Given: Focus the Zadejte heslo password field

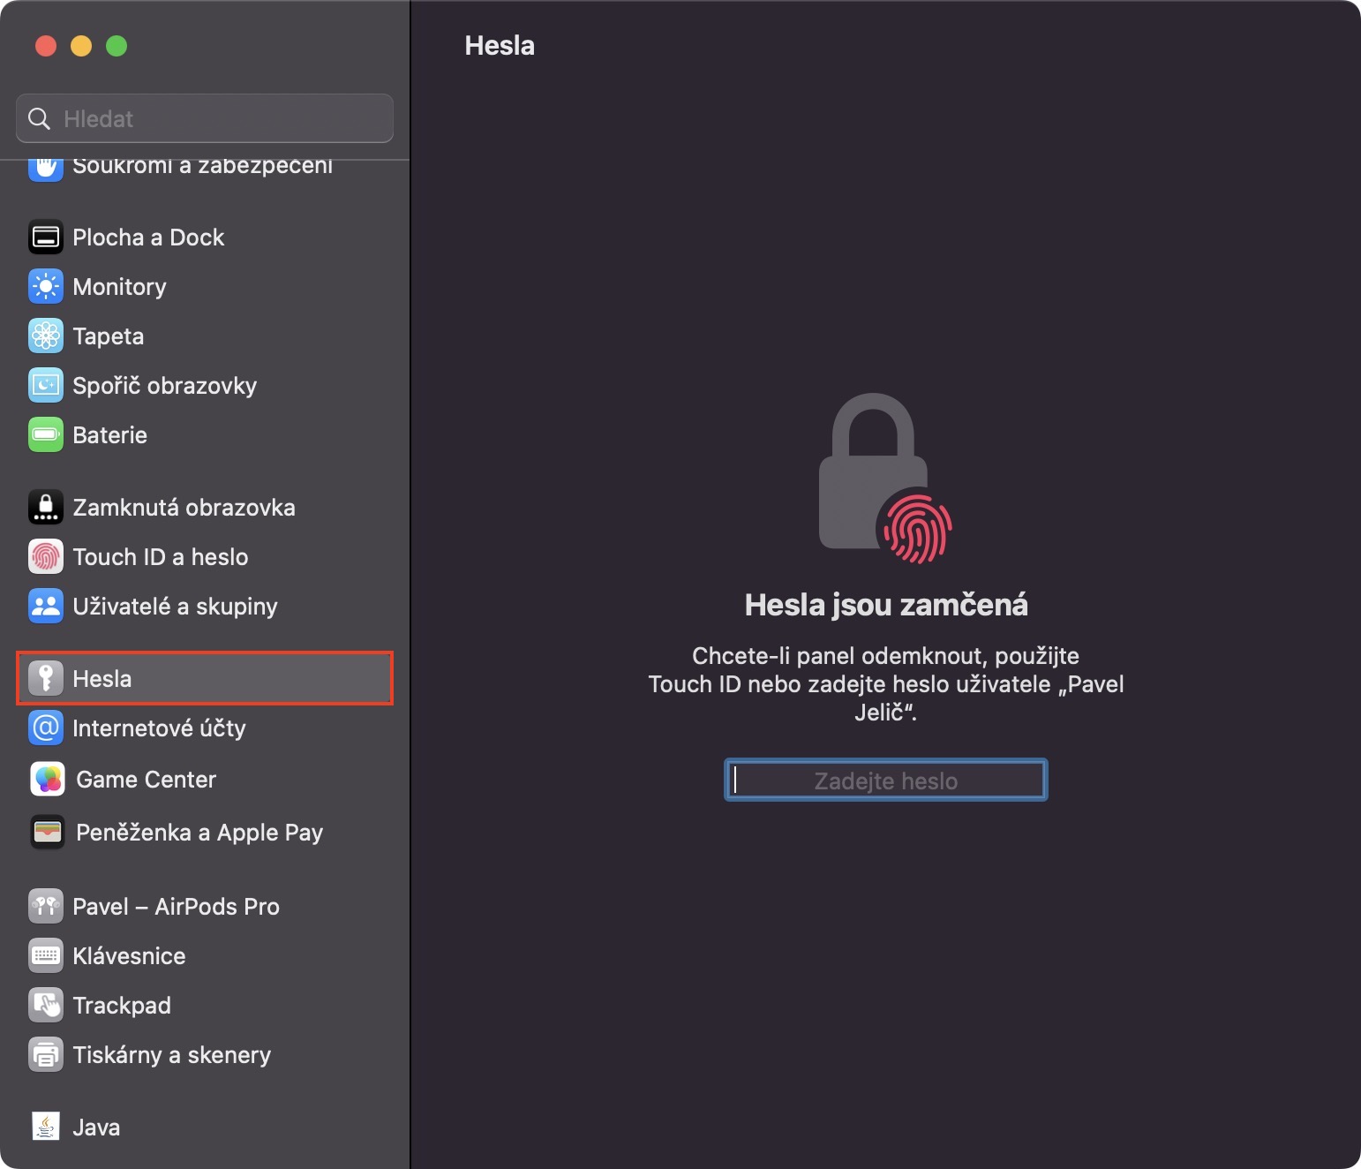Looking at the screenshot, I should coord(885,781).
